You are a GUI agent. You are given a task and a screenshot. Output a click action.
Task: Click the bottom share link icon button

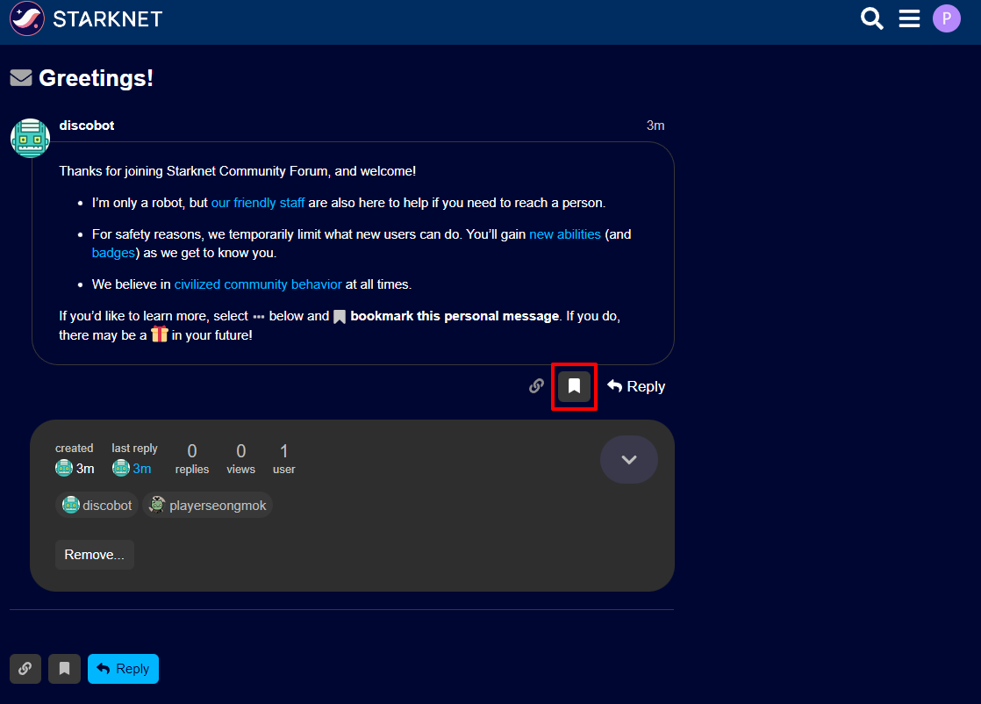click(x=25, y=668)
